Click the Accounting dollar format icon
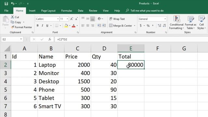This screenshot has width=208, height=117. pos(141,25)
